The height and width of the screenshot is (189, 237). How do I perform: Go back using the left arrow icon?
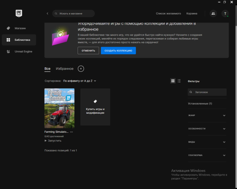click(47, 13)
